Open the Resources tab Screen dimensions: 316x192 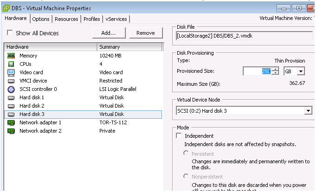[66, 19]
